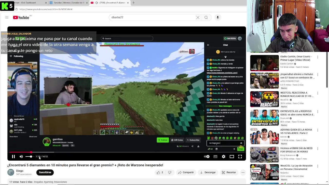Open options menu for BMW E46 video

point(318,149)
